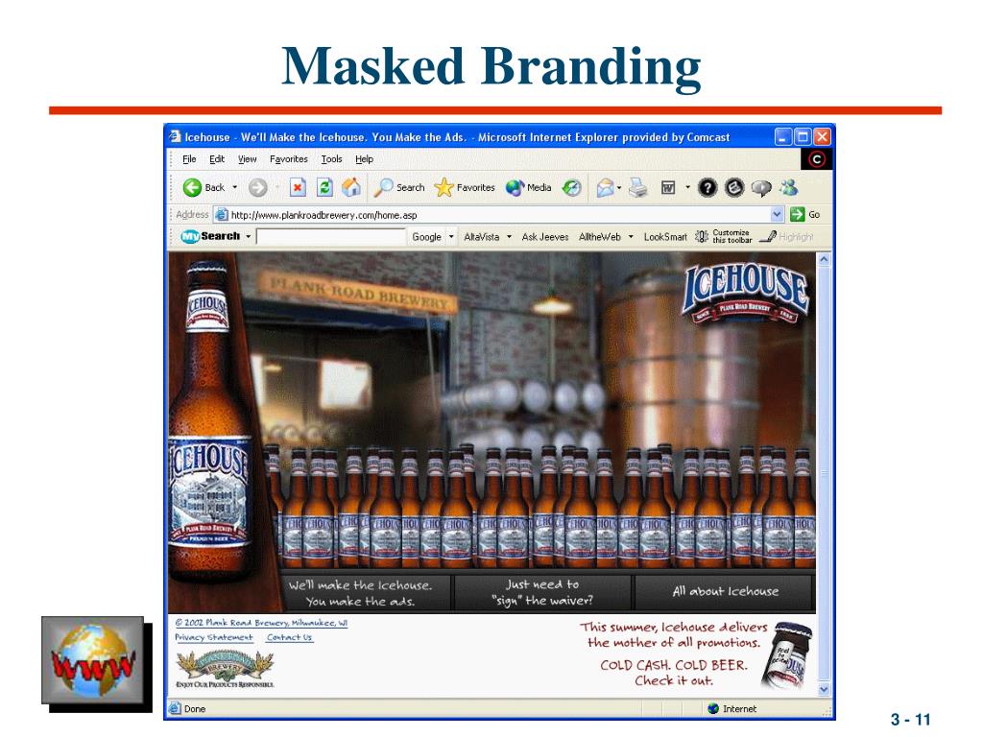The width and height of the screenshot is (983, 737).
Task: Expand the MySearch dropdown arrow
Action: click(249, 236)
